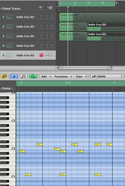Mute track 1
The width and height of the screenshot is (125, 186).
47,17
